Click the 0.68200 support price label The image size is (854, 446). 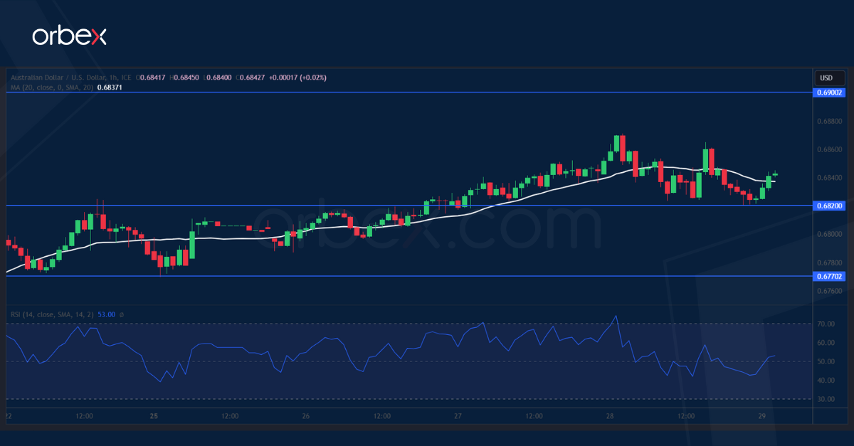829,206
